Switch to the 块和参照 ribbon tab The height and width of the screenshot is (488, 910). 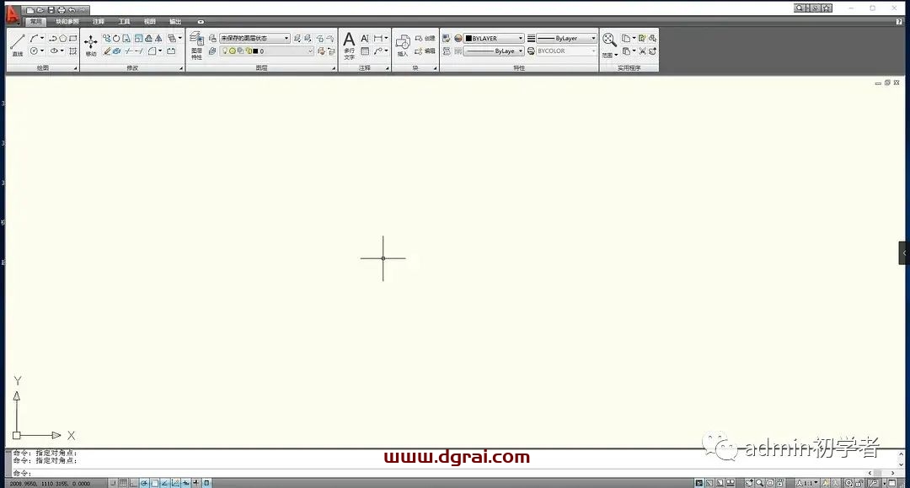coord(67,21)
